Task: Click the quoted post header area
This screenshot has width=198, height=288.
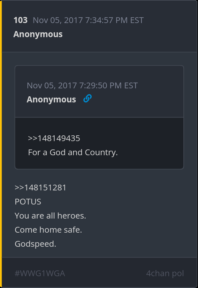Action: (99, 92)
